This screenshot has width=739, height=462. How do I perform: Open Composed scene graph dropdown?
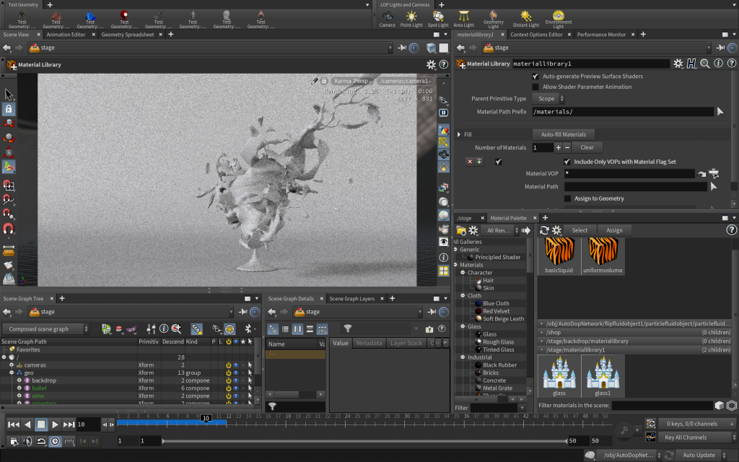click(45, 329)
